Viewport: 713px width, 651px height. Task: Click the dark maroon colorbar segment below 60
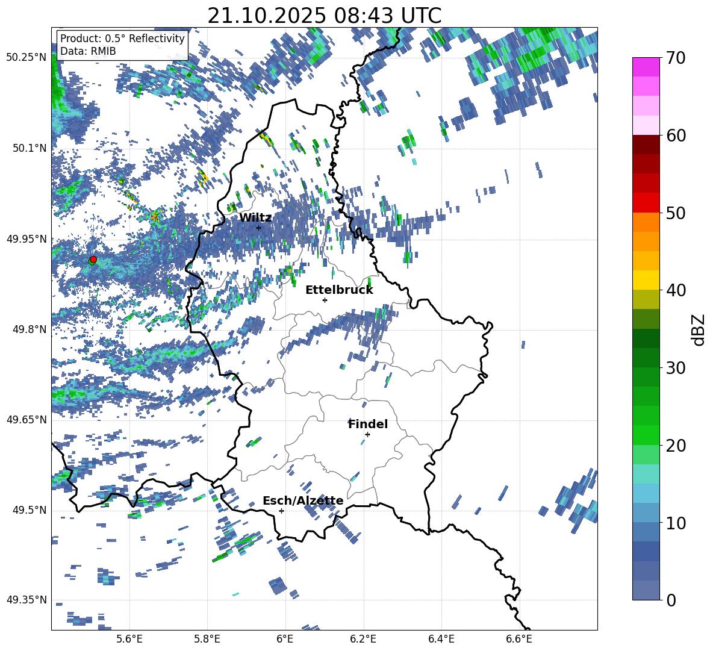click(x=646, y=145)
